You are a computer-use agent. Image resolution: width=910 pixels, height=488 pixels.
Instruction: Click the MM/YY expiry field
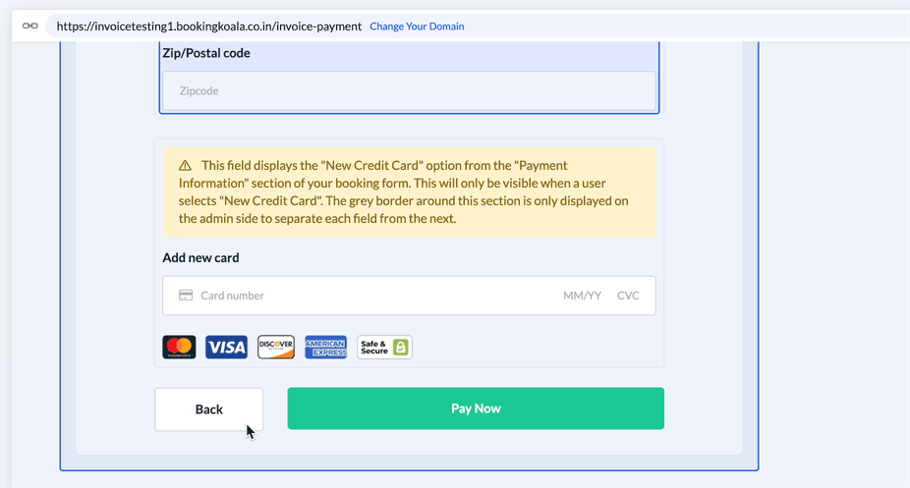(x=582, y=296)
